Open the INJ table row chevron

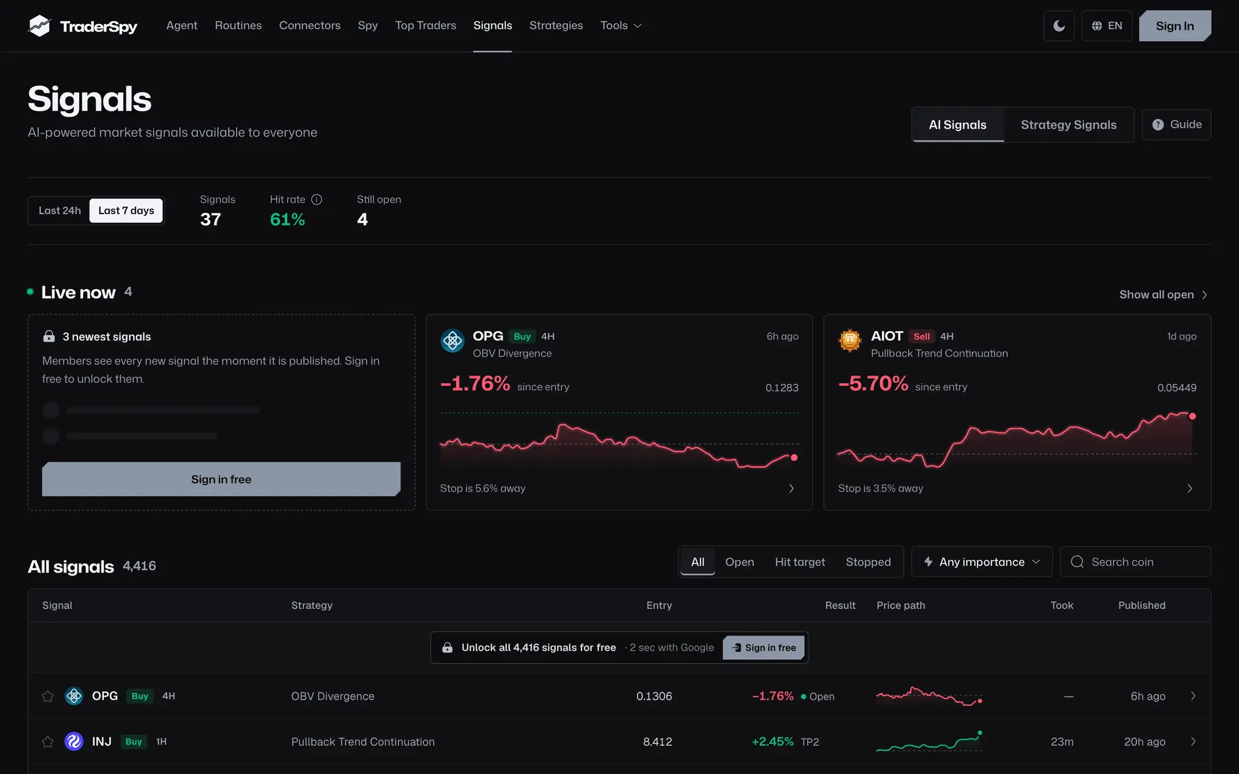1193,741
